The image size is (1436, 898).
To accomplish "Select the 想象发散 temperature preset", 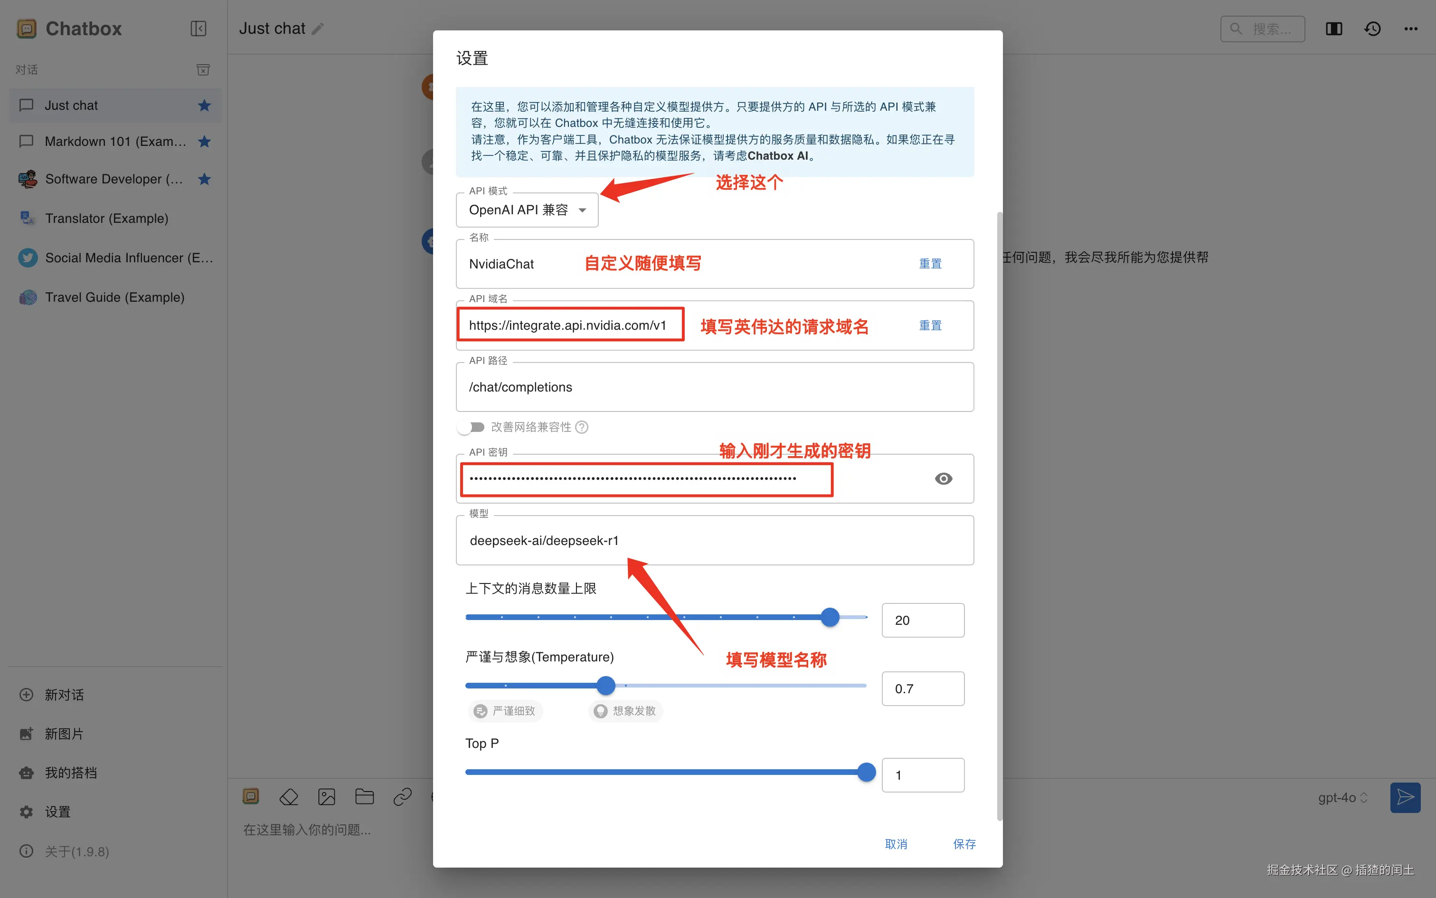I will 625,711.
